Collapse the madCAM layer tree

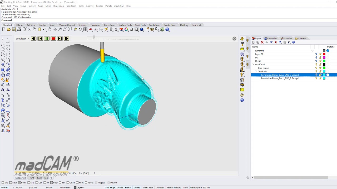253,65
